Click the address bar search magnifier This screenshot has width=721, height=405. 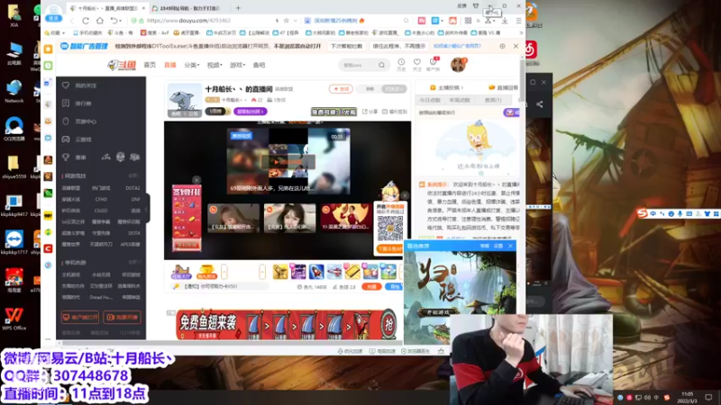pyautogui.click(x=406, y=21)
